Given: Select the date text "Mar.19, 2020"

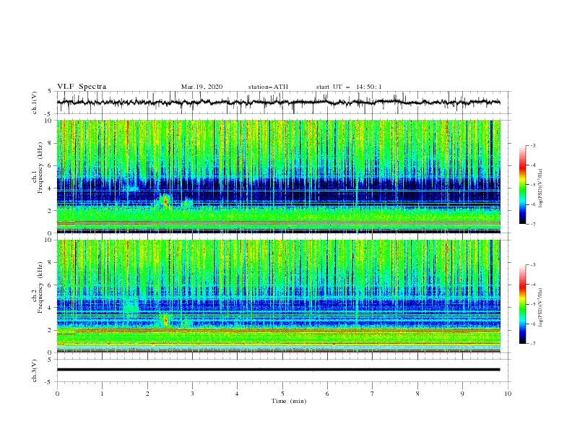Looking at the screenshot, I should [x=201, y=87].
